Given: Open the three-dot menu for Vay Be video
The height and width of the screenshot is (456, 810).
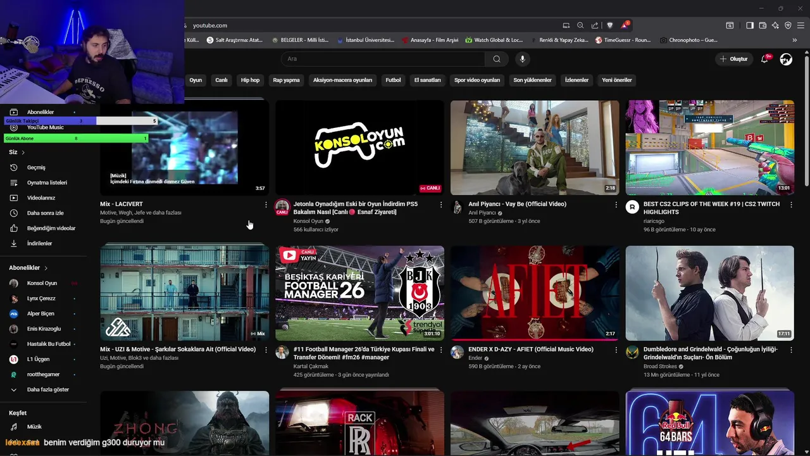Looking at the screenshot, I should [x=616, y=205].
